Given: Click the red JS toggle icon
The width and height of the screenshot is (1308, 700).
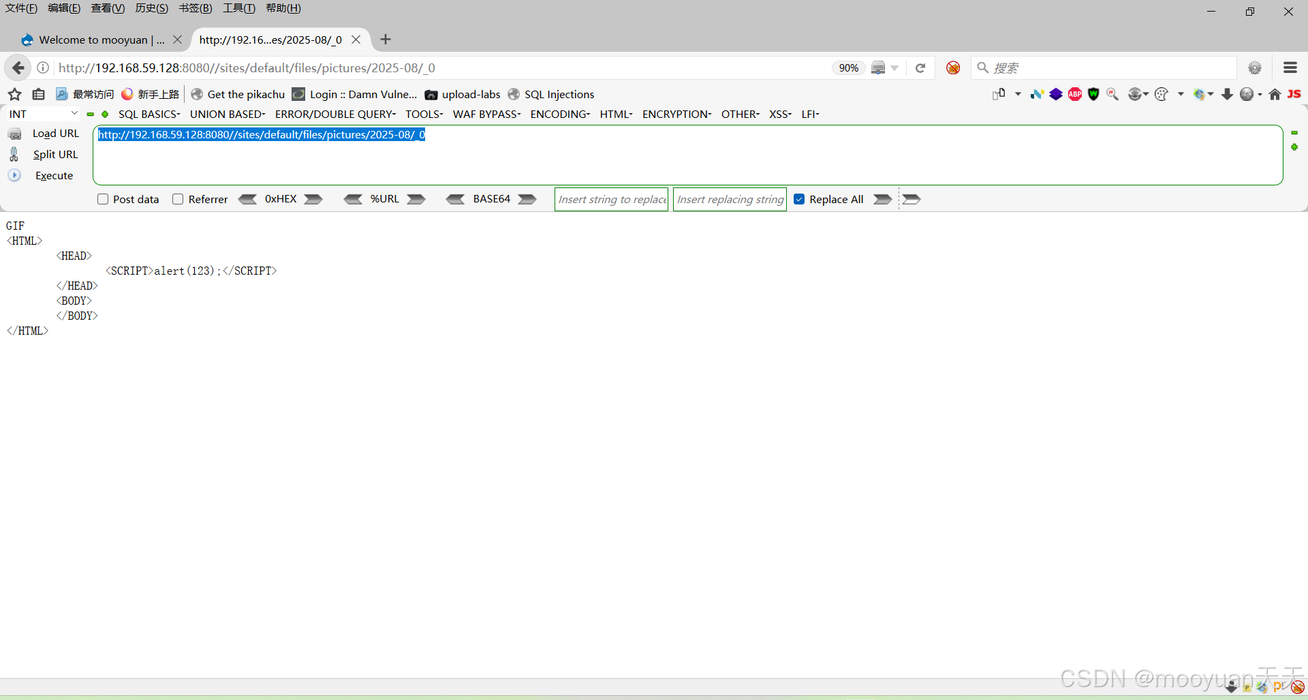Looking at the screenshot, I should tap(1294, 94).
